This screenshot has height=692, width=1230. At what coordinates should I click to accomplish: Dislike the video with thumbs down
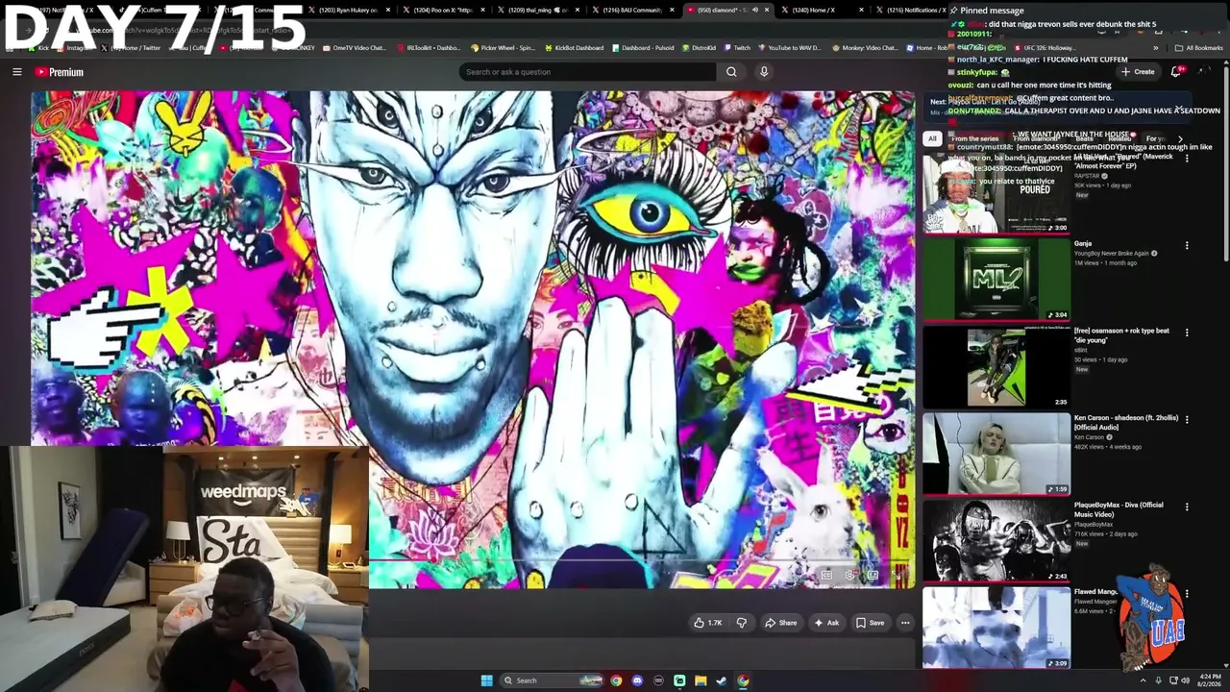pyautogui.click(x=741, y=623)
